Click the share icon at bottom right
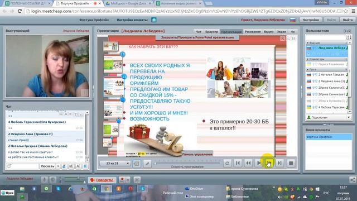Screen dimensions: 357x201 pos(353,180)
